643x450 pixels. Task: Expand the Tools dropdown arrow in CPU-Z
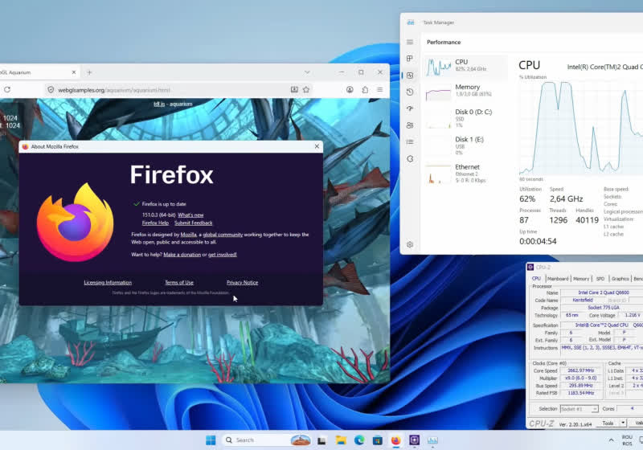click(x=623, y=423)
